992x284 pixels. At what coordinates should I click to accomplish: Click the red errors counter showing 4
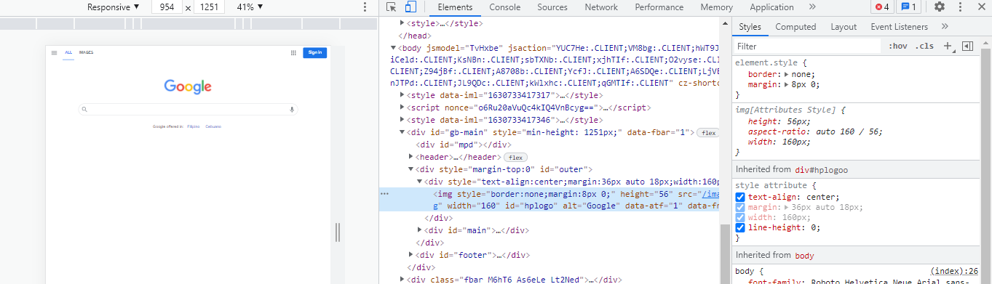(882, 7)
